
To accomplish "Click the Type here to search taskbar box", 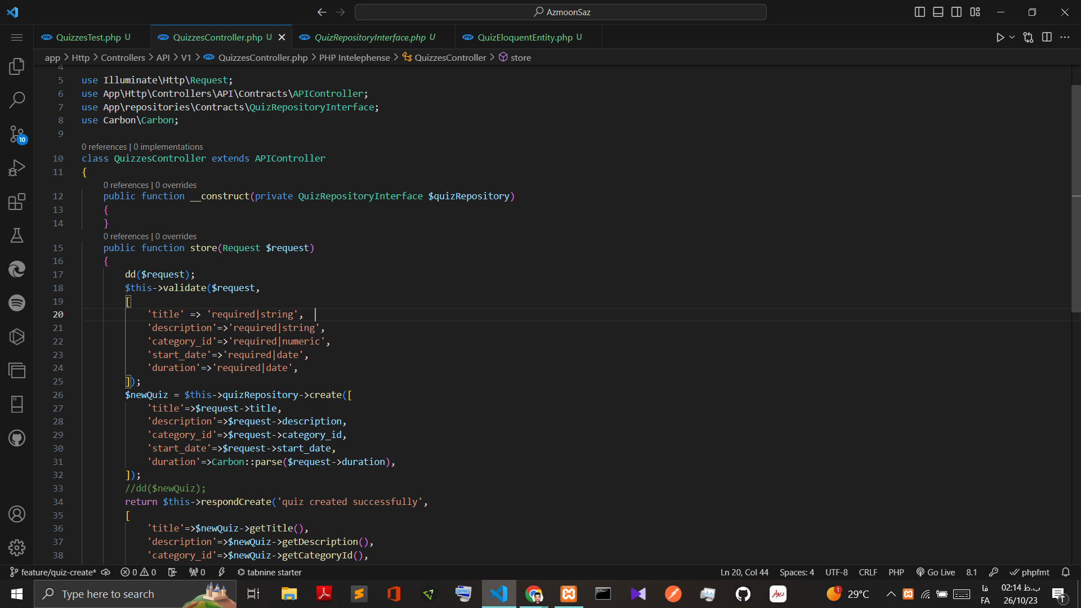I will [135, 594].
